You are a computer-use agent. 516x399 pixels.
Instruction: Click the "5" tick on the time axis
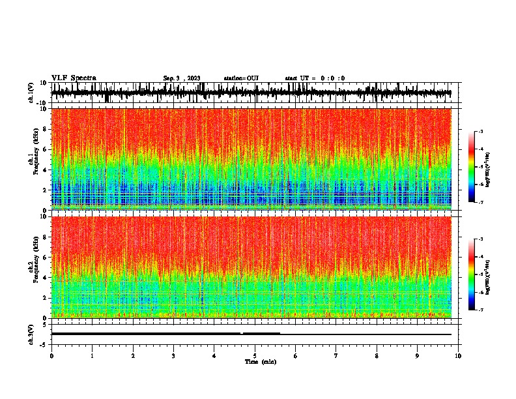pyautogui.click(x=255, y=356)
